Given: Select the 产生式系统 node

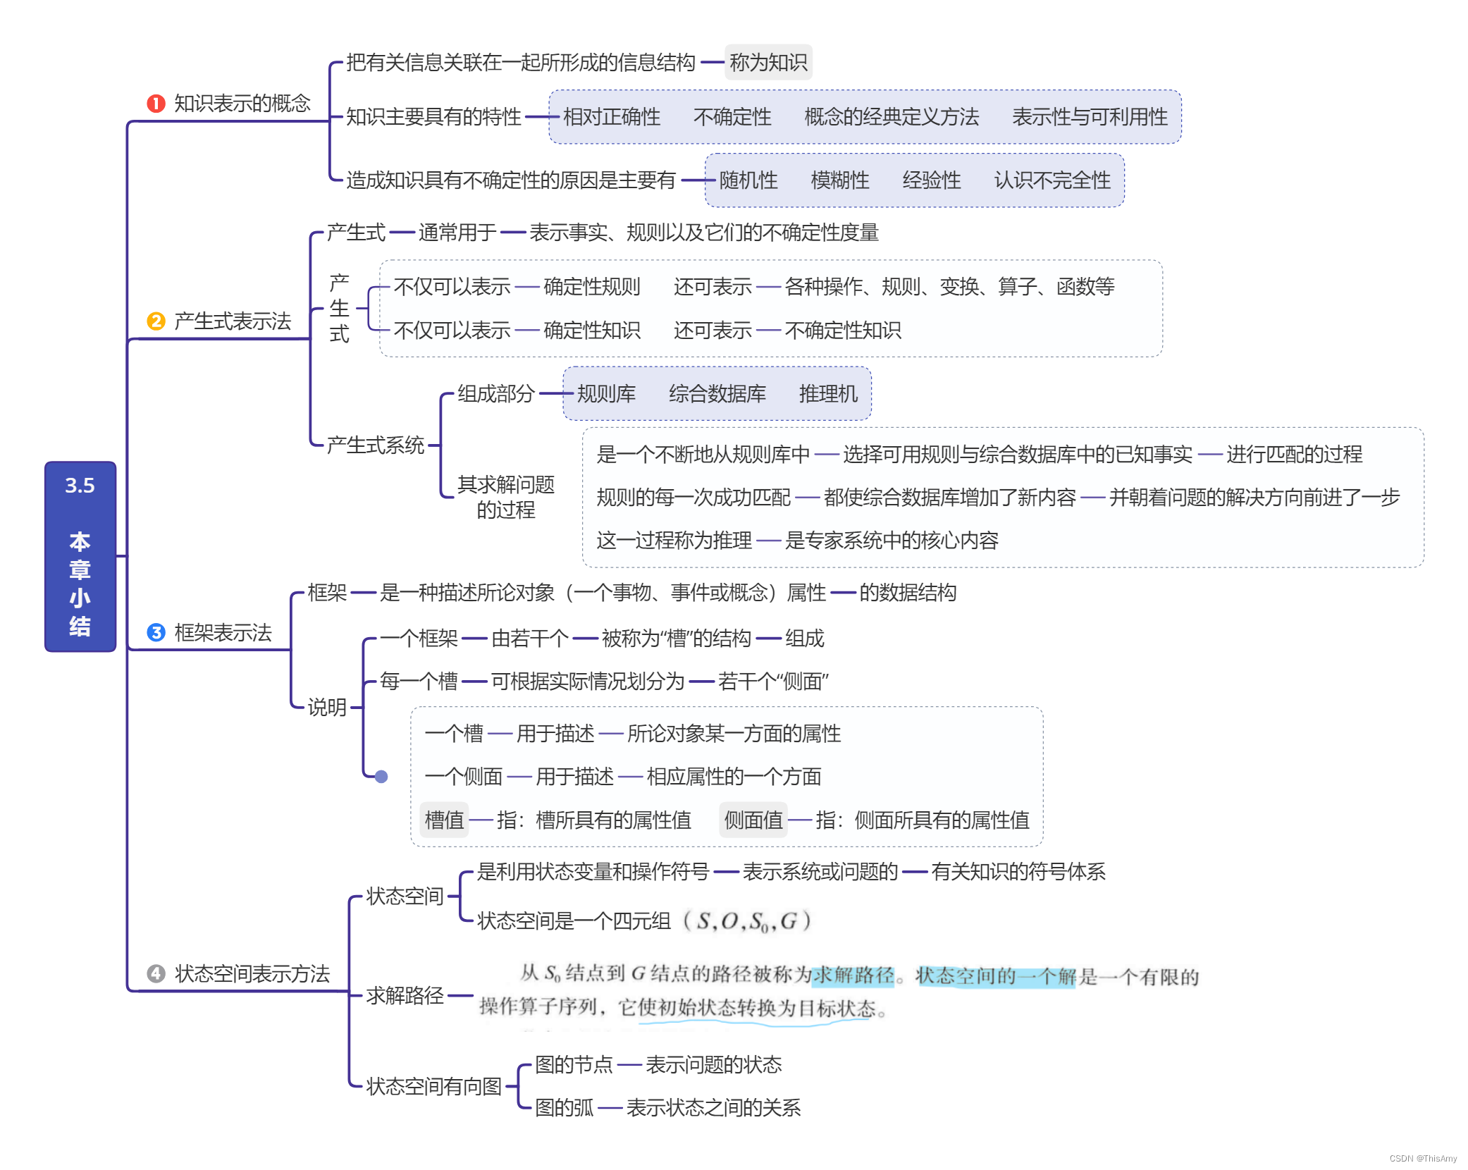Looking at the screenshot, I should (x=376, y=445).
